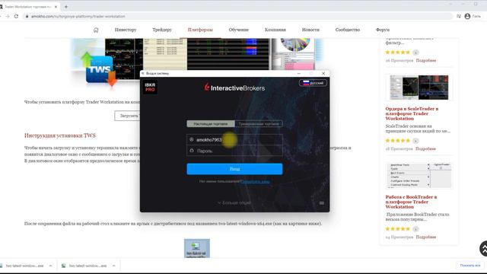Image resolution: width=487 pixels, height=274 pixels.
Task: Click the user icon in username field
Action: click(192, 140)
